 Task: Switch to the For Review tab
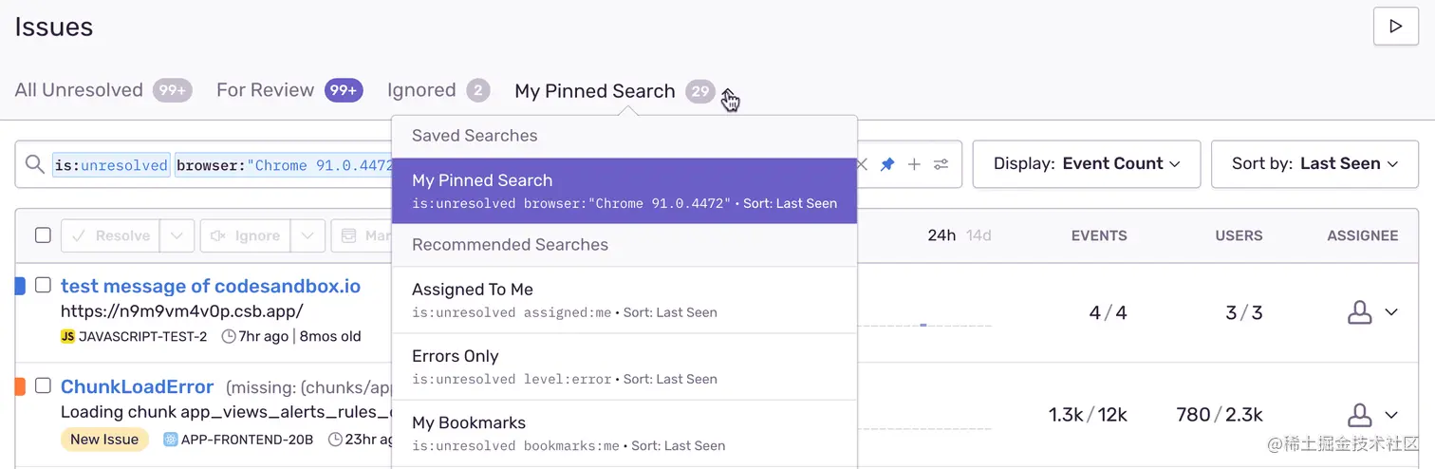(289, 90)
